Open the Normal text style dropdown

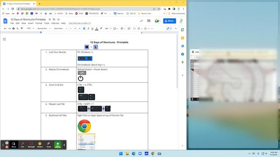point(44,28)
